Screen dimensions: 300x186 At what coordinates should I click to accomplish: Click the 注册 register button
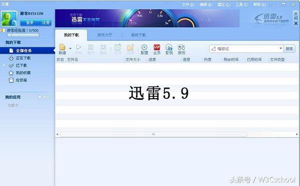[x=46, y=22]
